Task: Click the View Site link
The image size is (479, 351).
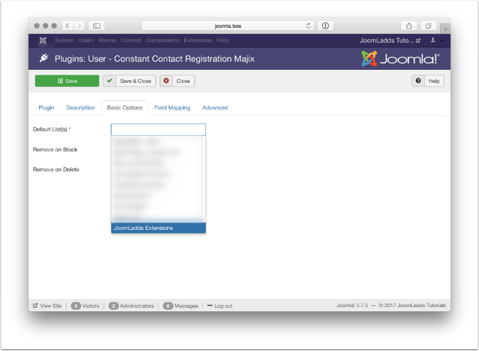Action: point(48,305)
